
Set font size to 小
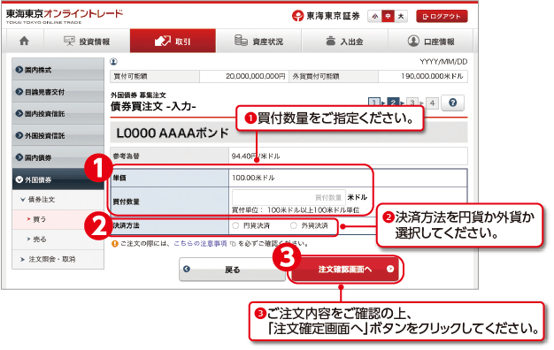(x=374, y=16)
